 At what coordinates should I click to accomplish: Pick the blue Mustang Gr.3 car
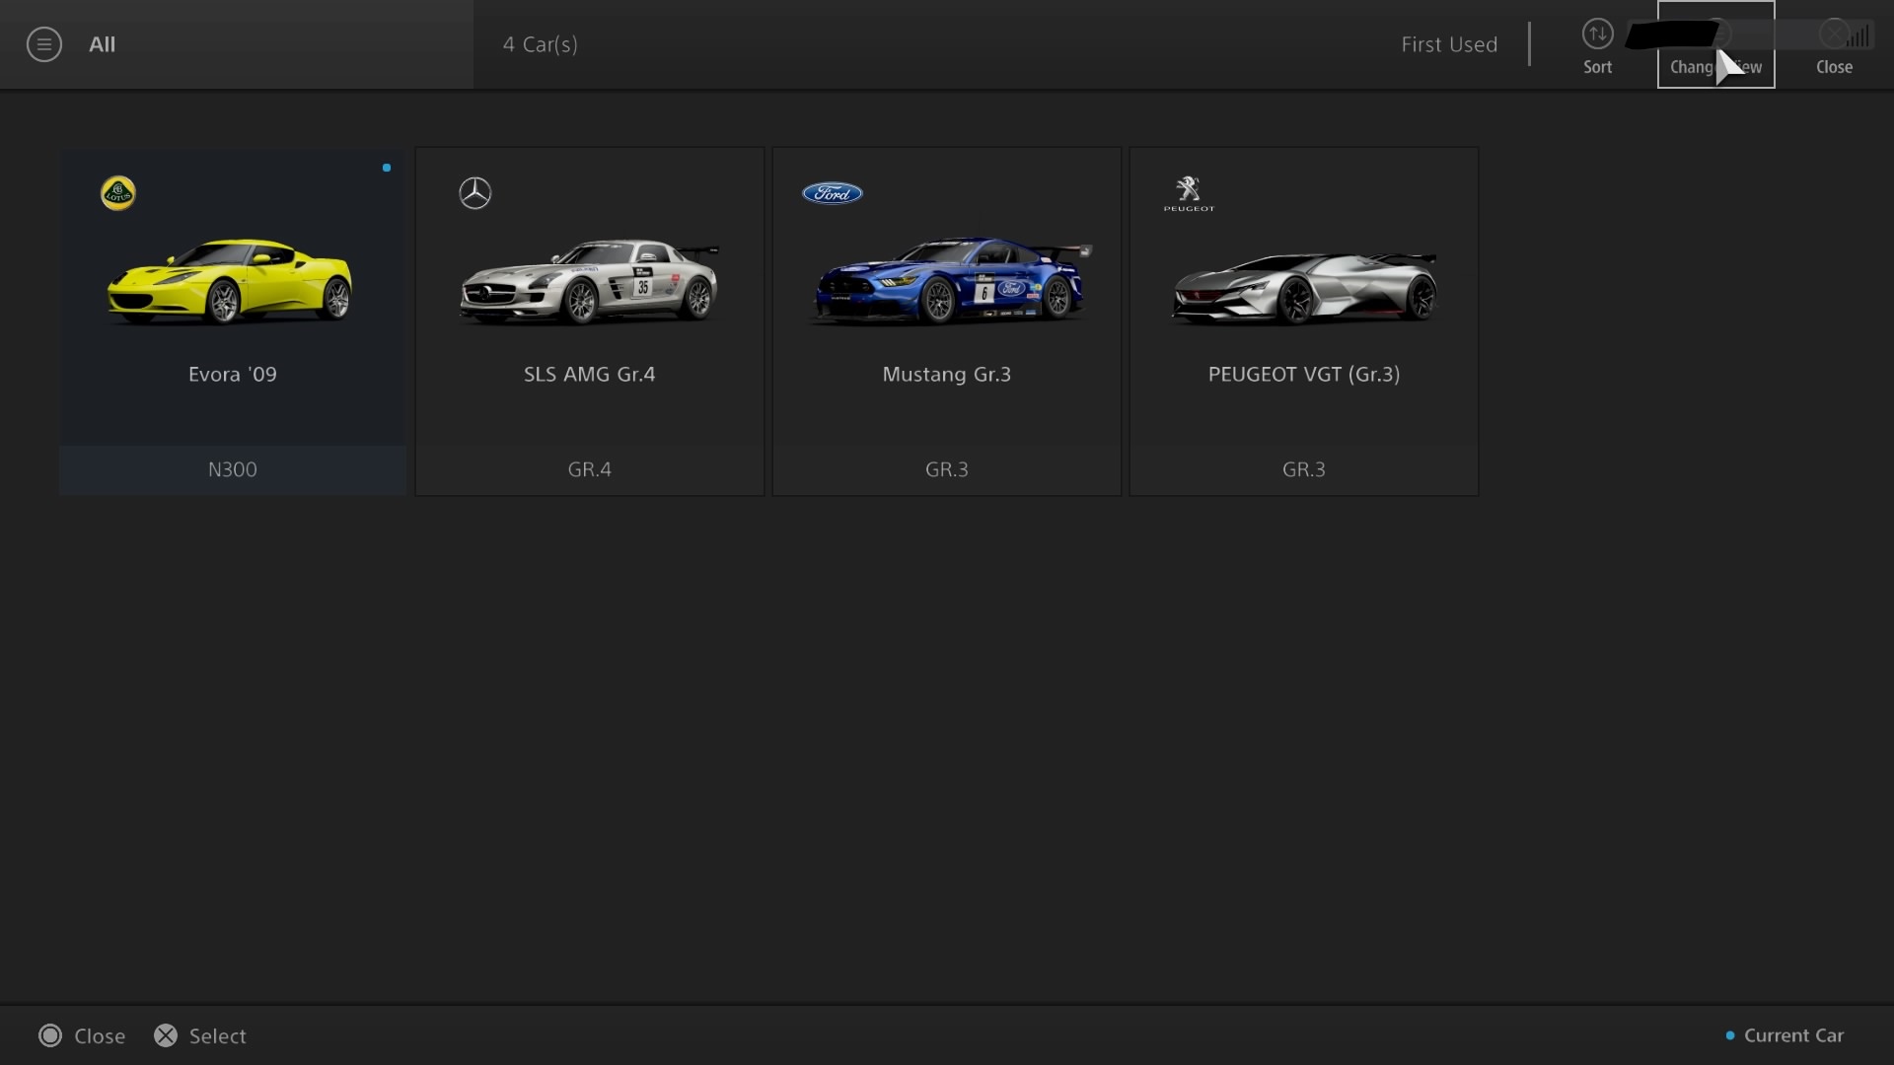tap(947, 286)
